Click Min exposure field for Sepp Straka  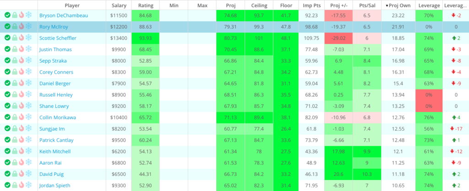click(174, 61)
